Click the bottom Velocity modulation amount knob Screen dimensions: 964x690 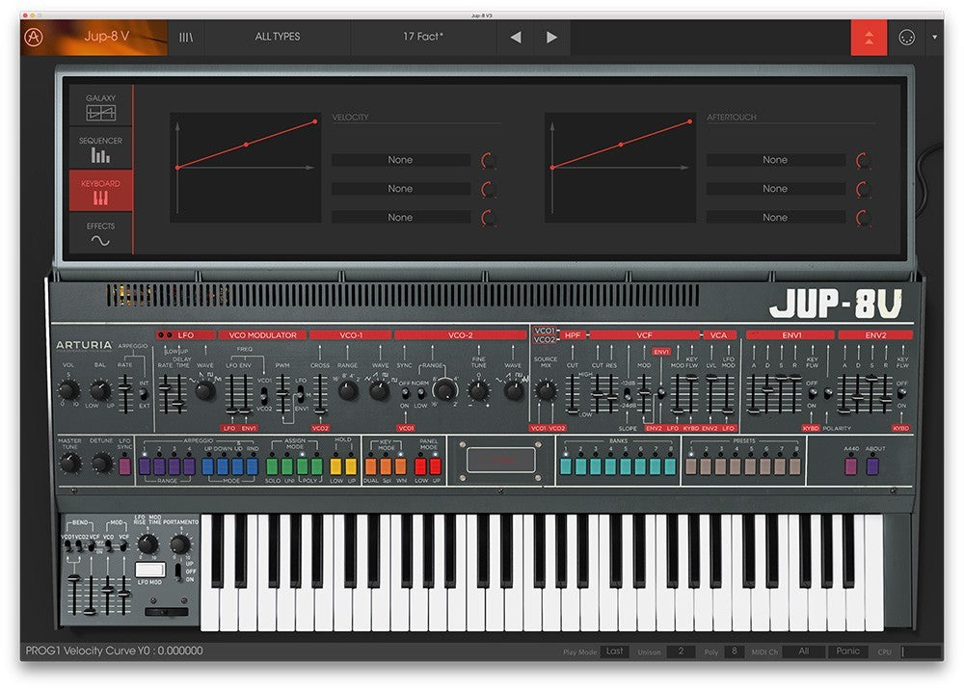(489, 218)
